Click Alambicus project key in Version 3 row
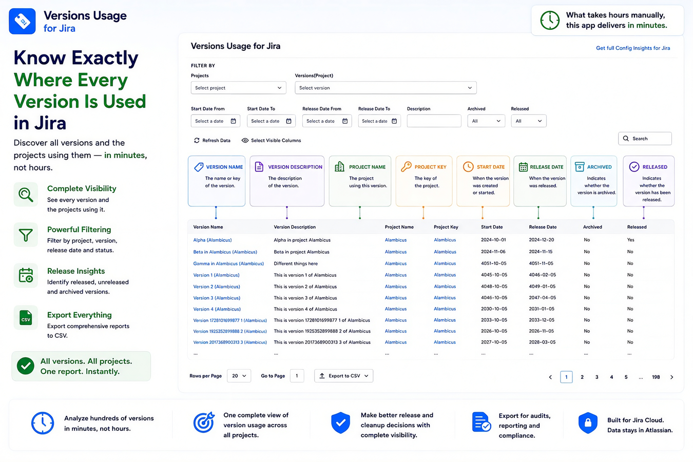Image resolution: width=693 pixels, height=462 pixels. [x=445, y=298]
